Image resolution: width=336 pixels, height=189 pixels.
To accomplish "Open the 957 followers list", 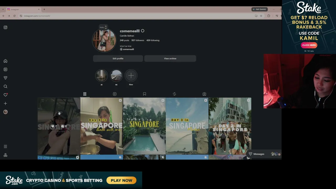I will [138, 40].
